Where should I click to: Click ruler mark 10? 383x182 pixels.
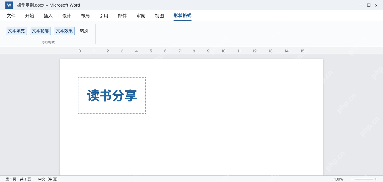pyautogui.click(x=224, y=51)
